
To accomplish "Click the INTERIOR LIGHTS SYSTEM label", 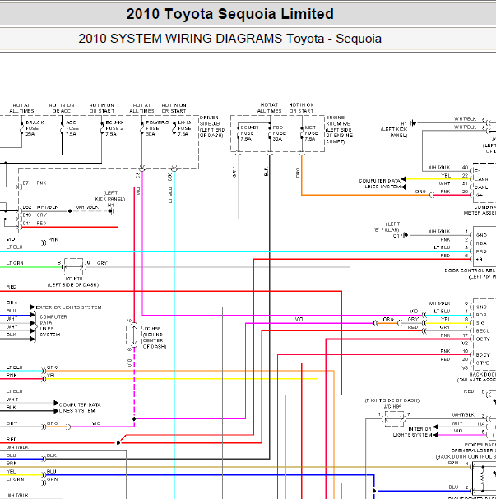I will pyautogui.click(x=413, y=432).
